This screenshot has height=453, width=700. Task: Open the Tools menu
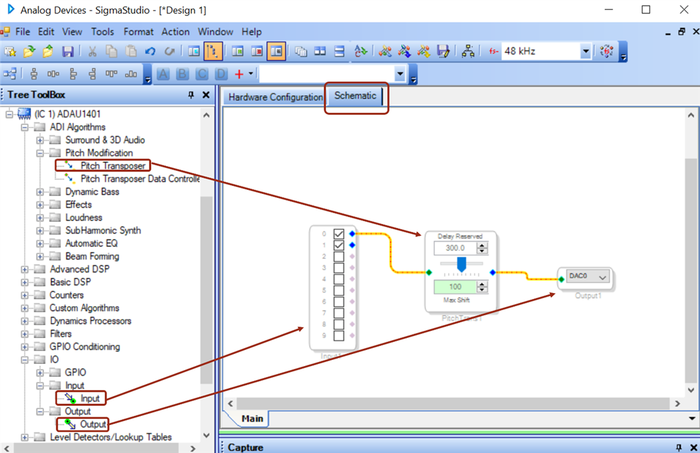102,31
